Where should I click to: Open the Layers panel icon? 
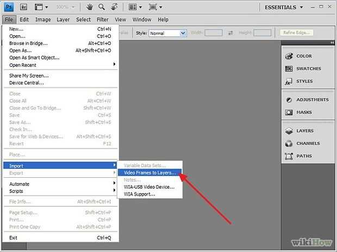pyautogui.click(x=289, y=131)
